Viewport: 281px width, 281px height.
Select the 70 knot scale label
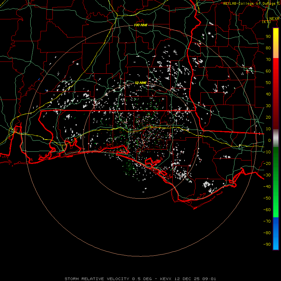click(268, 60)
